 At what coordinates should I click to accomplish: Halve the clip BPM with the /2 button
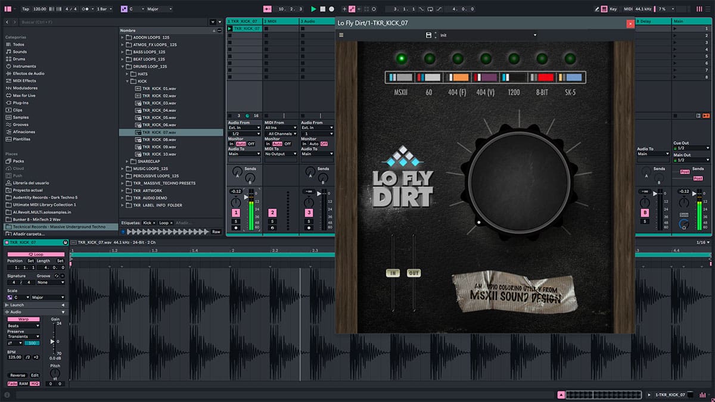(29, 357)
